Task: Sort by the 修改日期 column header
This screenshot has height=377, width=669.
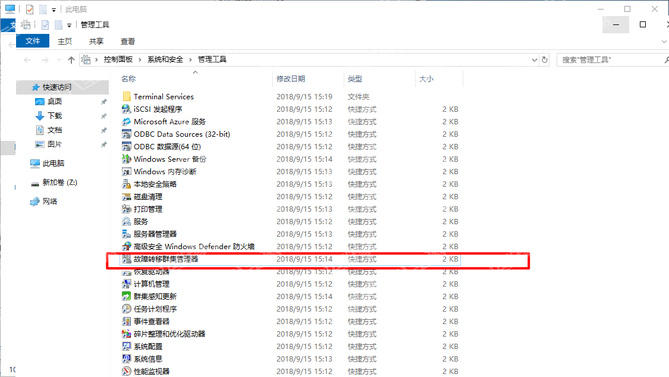Action: pos(291,78)
